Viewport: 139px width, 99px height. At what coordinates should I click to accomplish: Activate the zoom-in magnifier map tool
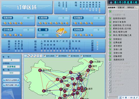click(32, 56)
